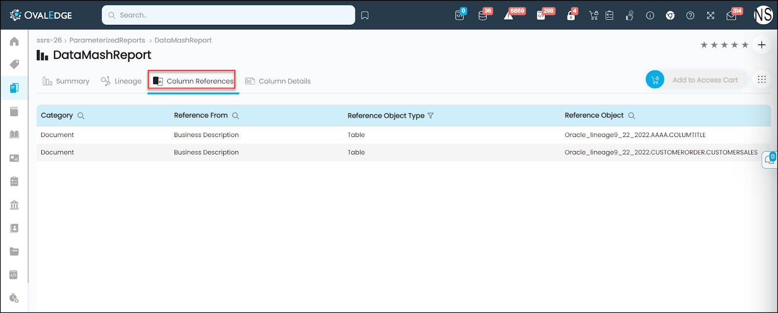Switch to the Summary tab

(x=66, y=81)
